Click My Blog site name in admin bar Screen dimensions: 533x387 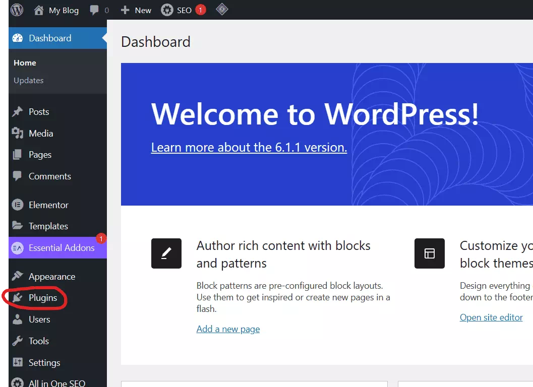point(64,11)
